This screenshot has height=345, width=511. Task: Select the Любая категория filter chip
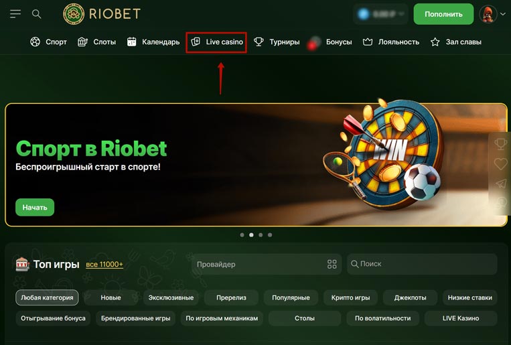coord(47,297)
